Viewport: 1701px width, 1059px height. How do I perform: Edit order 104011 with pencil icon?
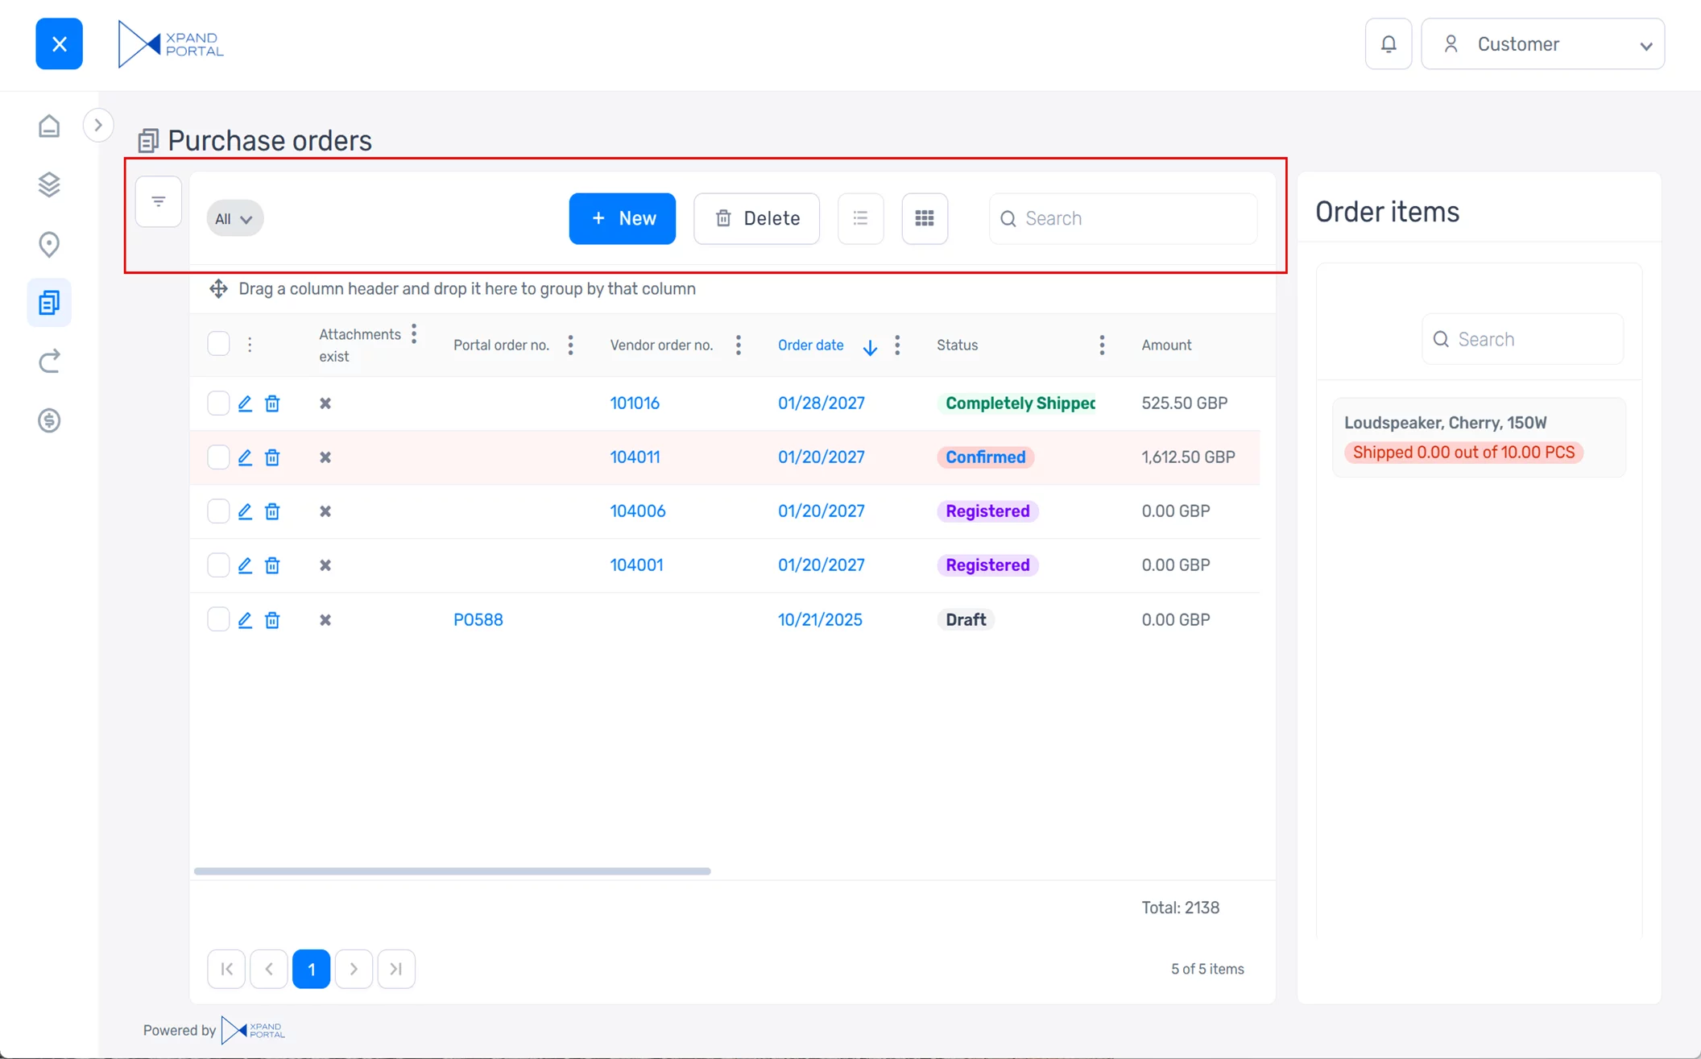click(245, 457)
